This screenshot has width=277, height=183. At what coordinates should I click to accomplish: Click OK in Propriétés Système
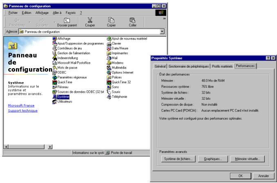[241, 176]
